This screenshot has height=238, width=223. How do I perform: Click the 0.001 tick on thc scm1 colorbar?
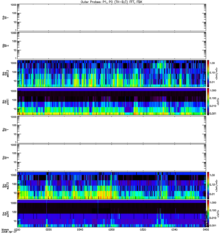(213, 226)
